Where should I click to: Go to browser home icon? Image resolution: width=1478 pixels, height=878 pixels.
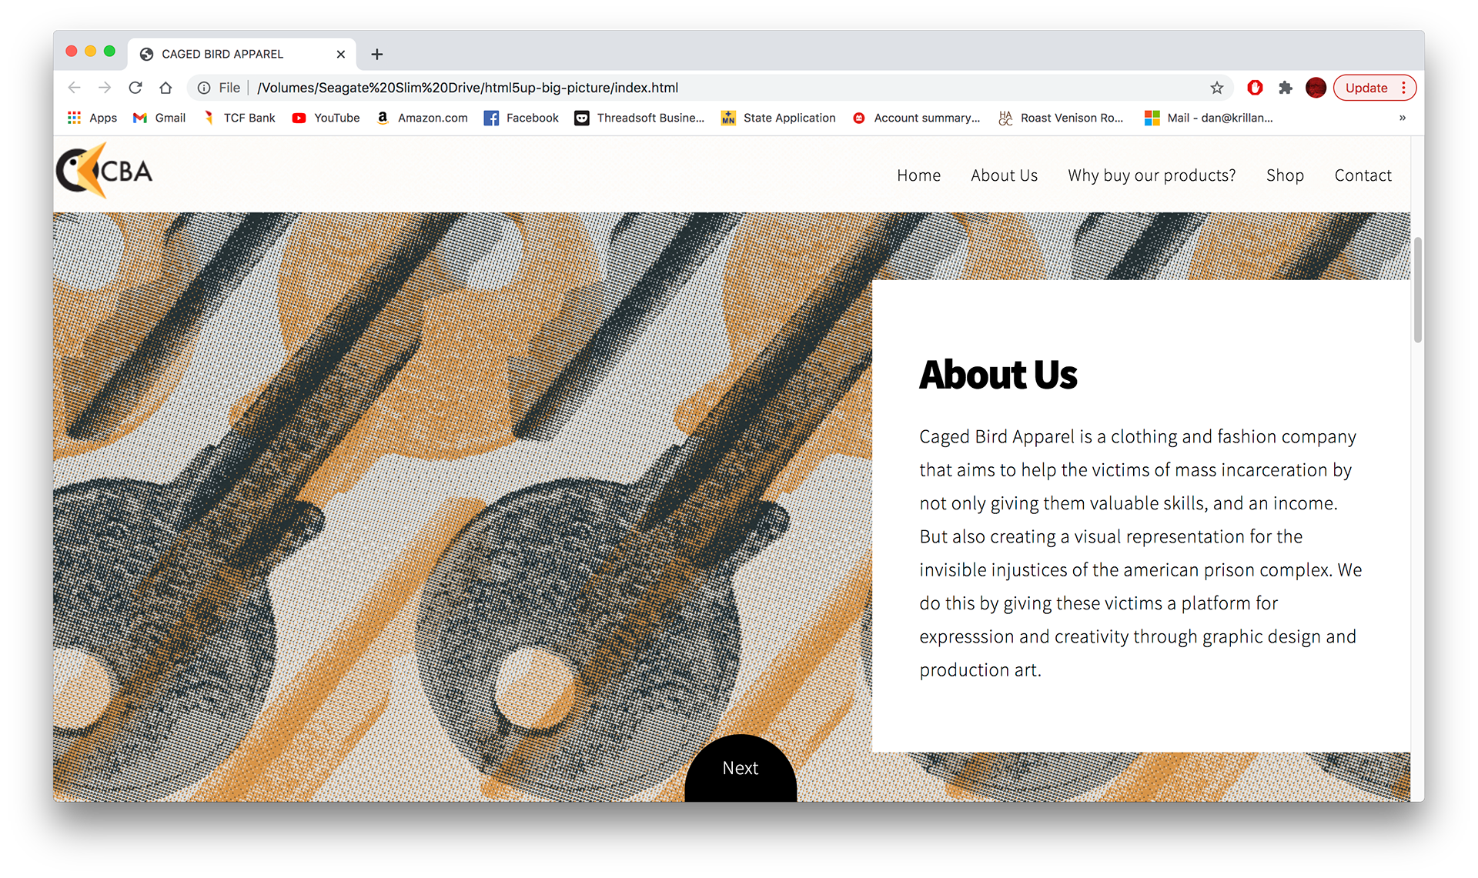pos(166,88)
